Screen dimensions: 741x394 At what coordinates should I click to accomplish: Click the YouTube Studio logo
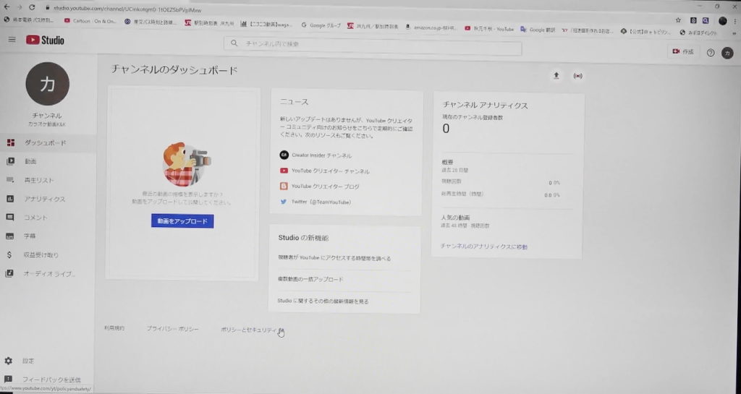(46, 40)
